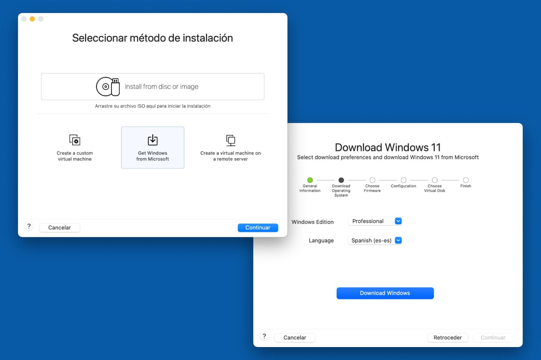541x360 pixels.
Task: Click the greyed-out Continuar button in Download window
Action: [493, 338]
